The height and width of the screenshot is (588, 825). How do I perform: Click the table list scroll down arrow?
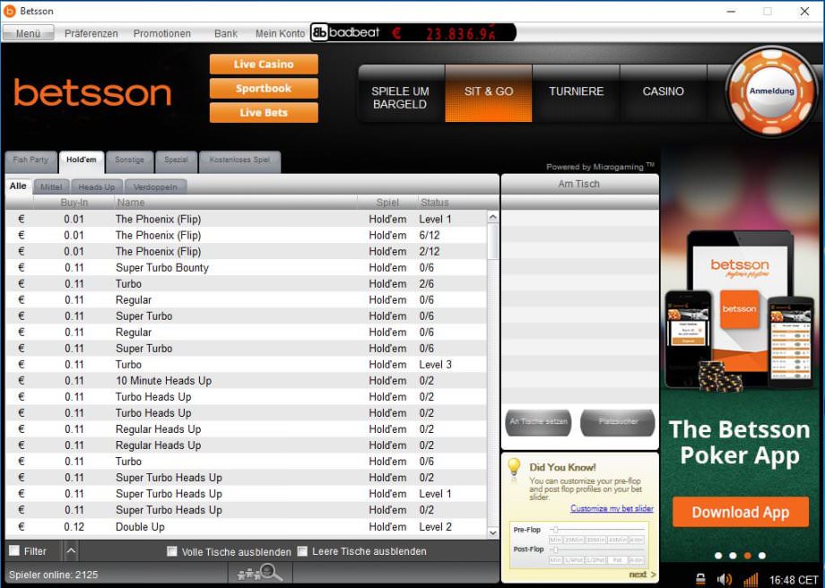point(492,532)
